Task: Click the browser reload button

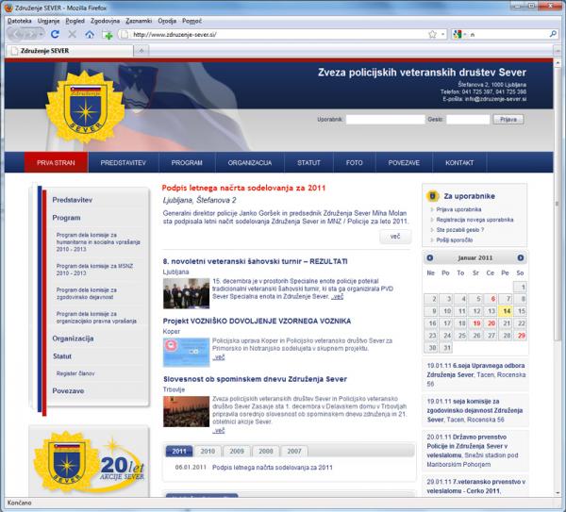Action: 55,34
